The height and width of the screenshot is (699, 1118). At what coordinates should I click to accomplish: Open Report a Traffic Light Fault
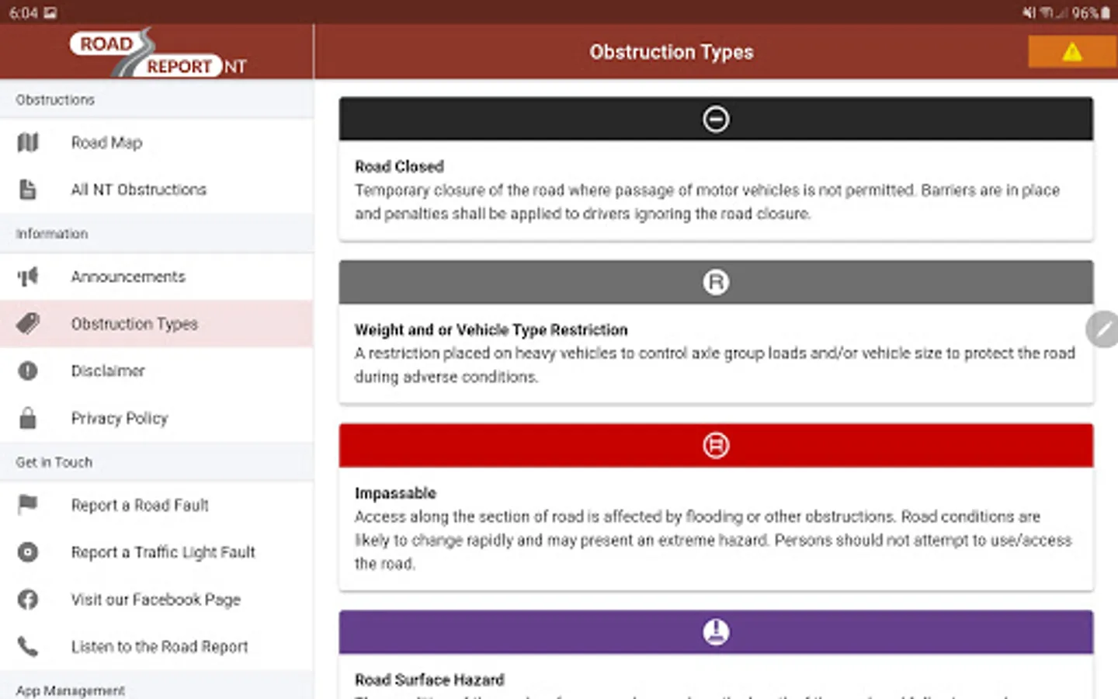[163, 552]
